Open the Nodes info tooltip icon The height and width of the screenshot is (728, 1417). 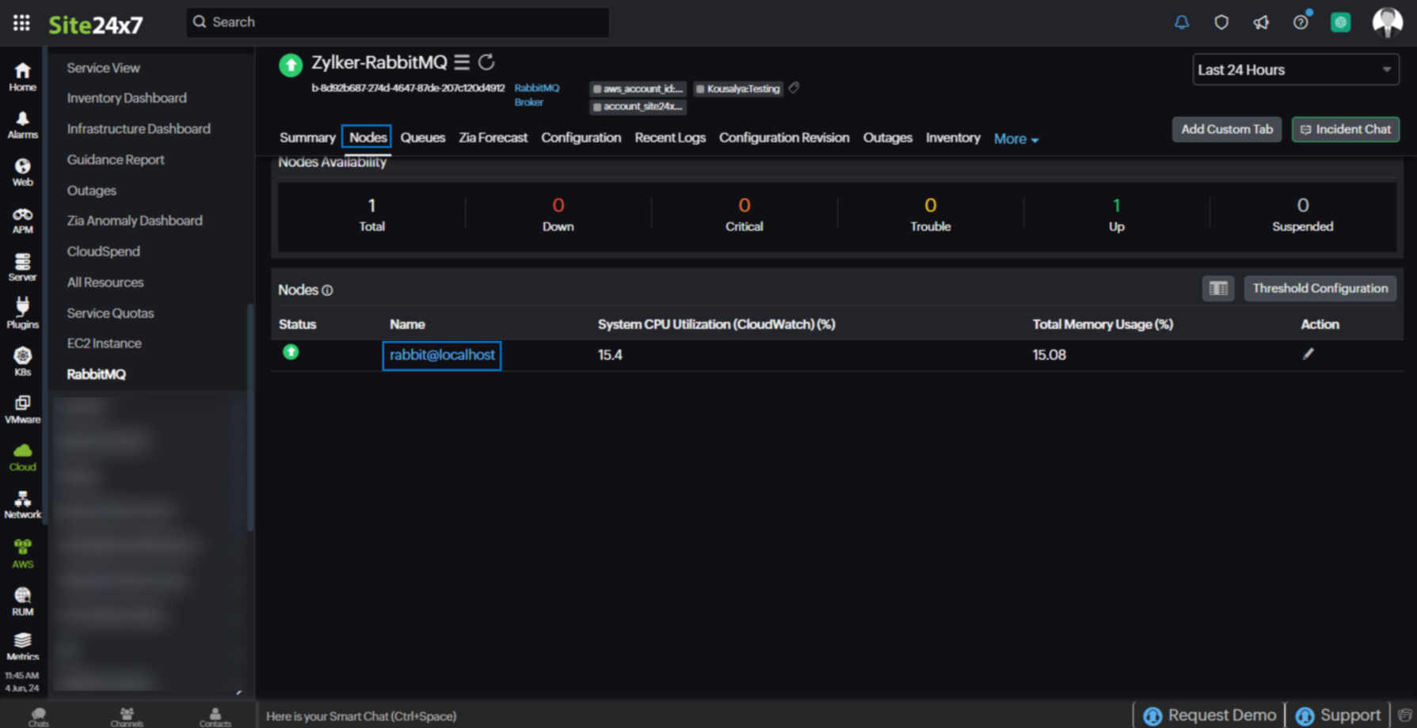[x=327, y=290]
